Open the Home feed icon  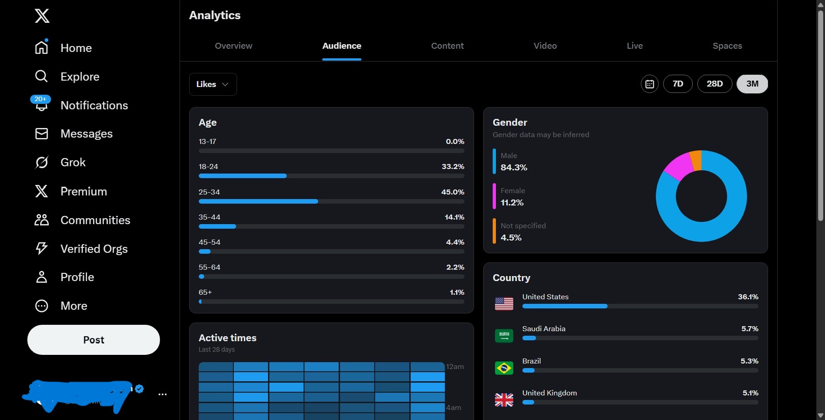pyautogui.click(x=41, y=47)
